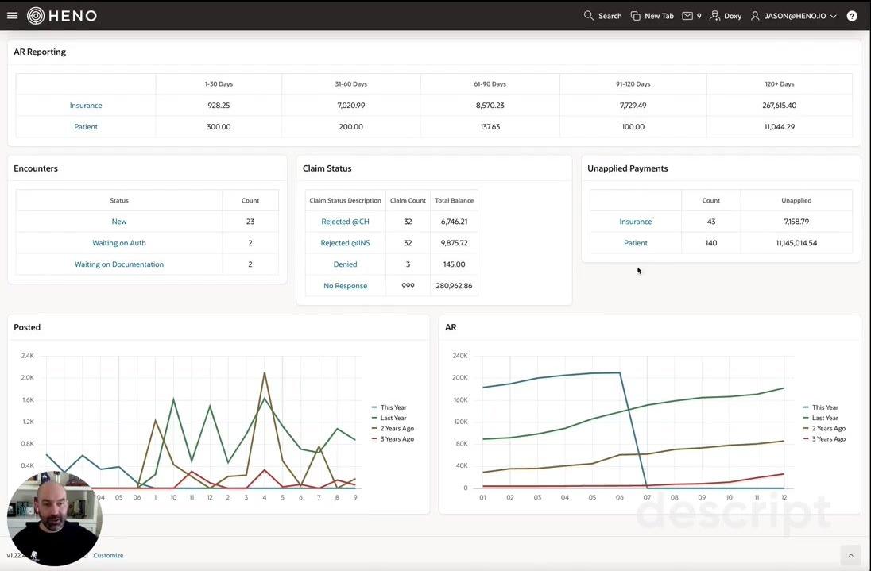871x571 pixels.
Task: Click 2 Years Ago color swatch in AR legend
Action: (x=807, y=429)
